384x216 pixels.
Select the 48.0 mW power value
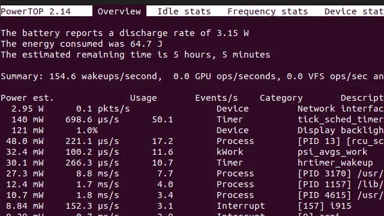pos(25,141)
